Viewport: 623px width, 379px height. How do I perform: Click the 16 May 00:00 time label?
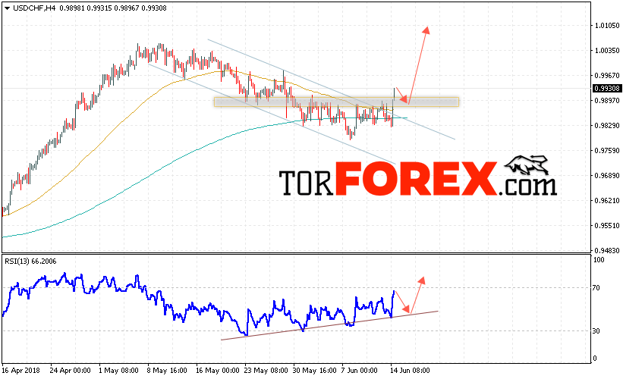pyautogui.click(x=217, y=370)
